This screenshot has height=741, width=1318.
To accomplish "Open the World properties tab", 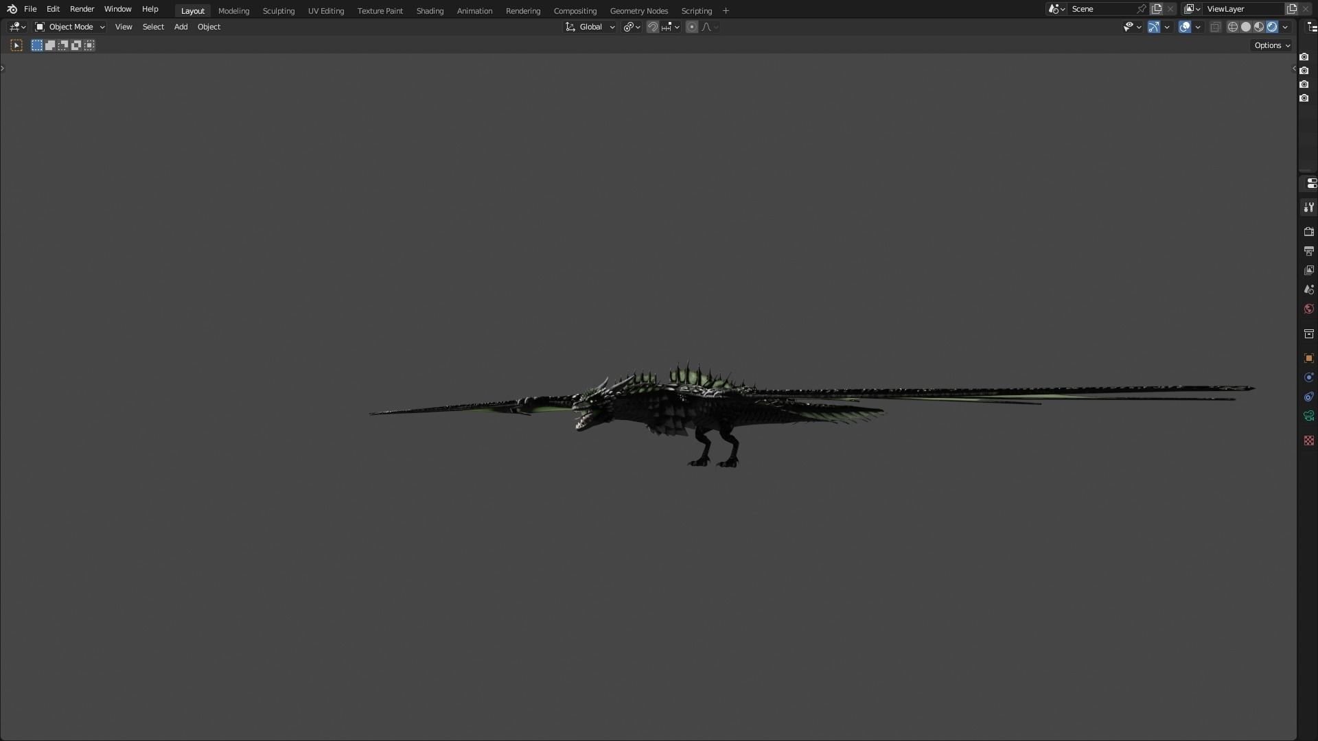I will point(1308,309).
